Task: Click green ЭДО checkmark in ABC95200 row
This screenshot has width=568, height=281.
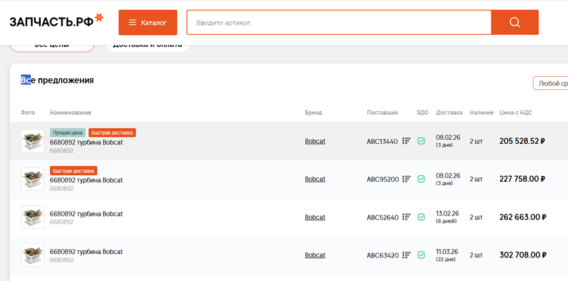Action: (x=421, y=179)
